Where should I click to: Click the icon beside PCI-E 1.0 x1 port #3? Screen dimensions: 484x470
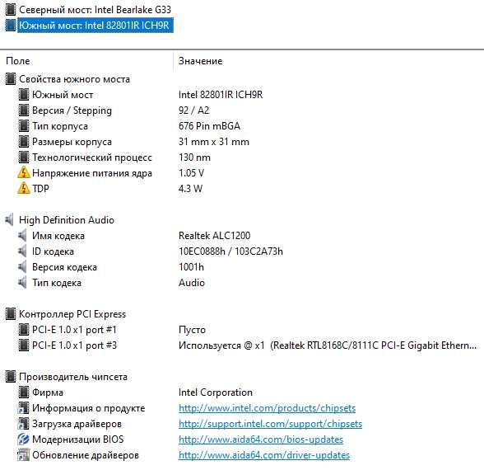pos(23,345)
